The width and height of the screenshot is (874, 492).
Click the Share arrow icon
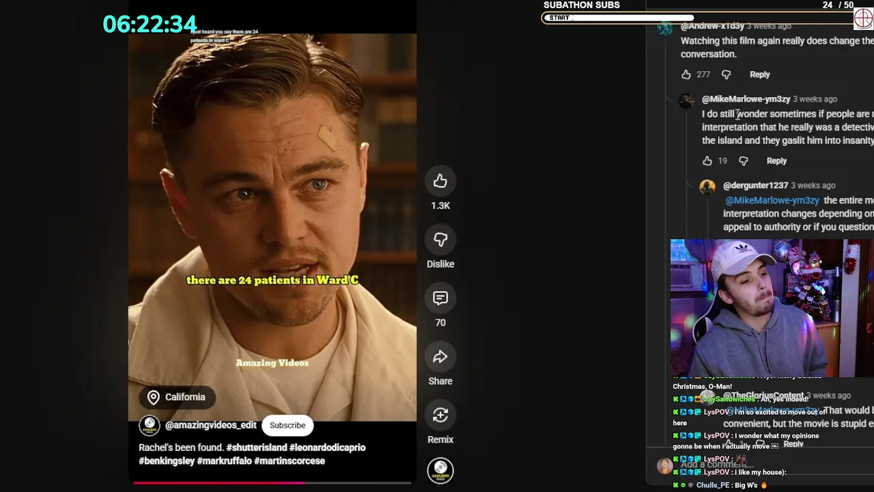440,357
